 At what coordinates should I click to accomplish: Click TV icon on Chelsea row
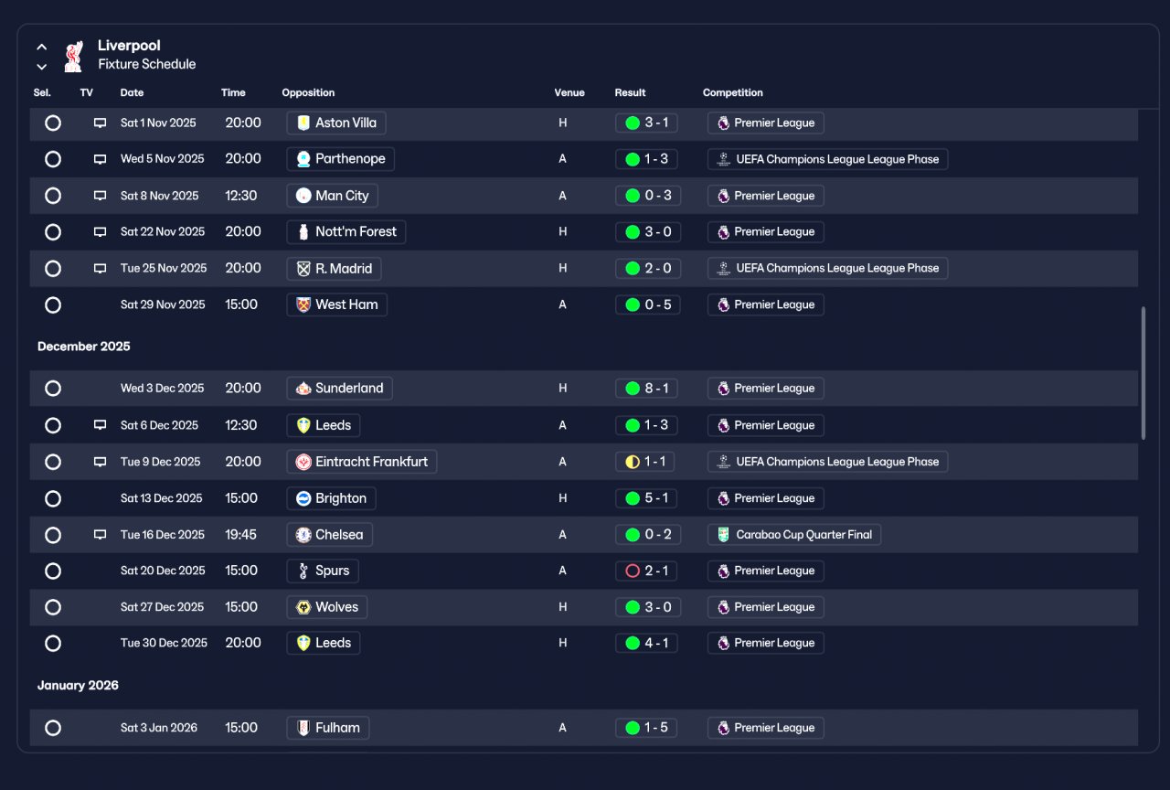pos(100,535)
